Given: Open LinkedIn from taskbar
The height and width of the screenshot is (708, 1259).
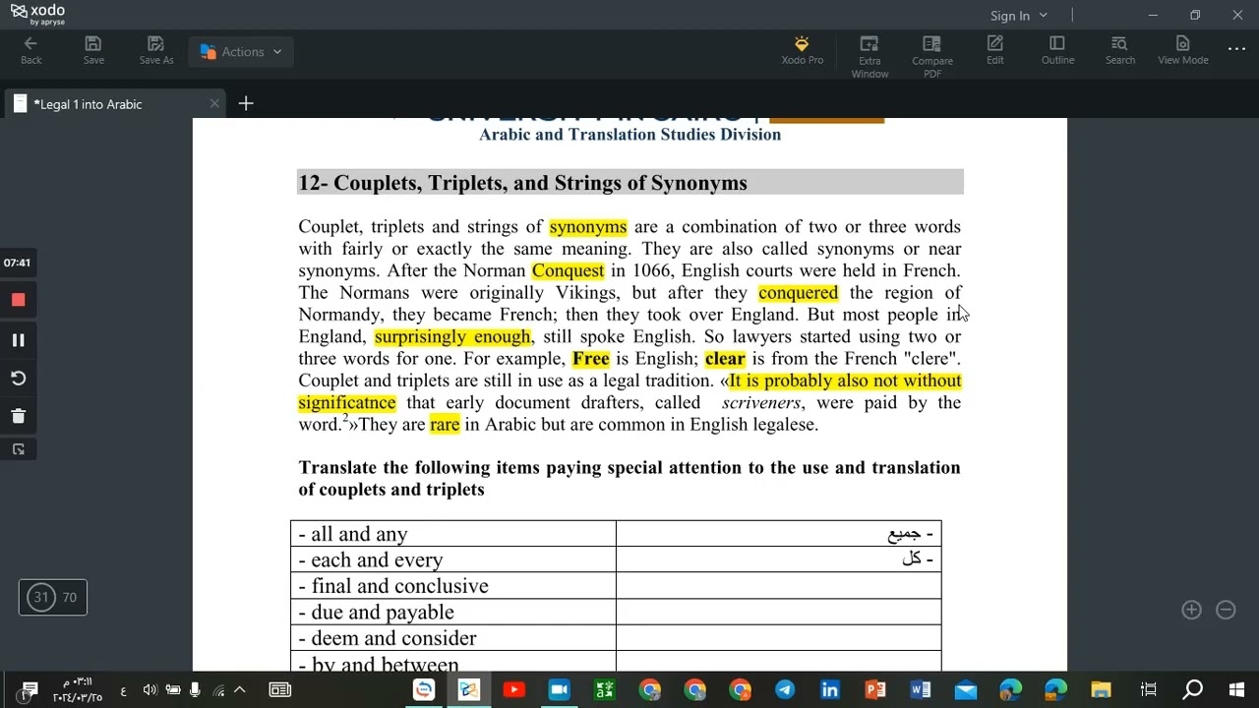Looking at the screenshot, I should point(830,689).
